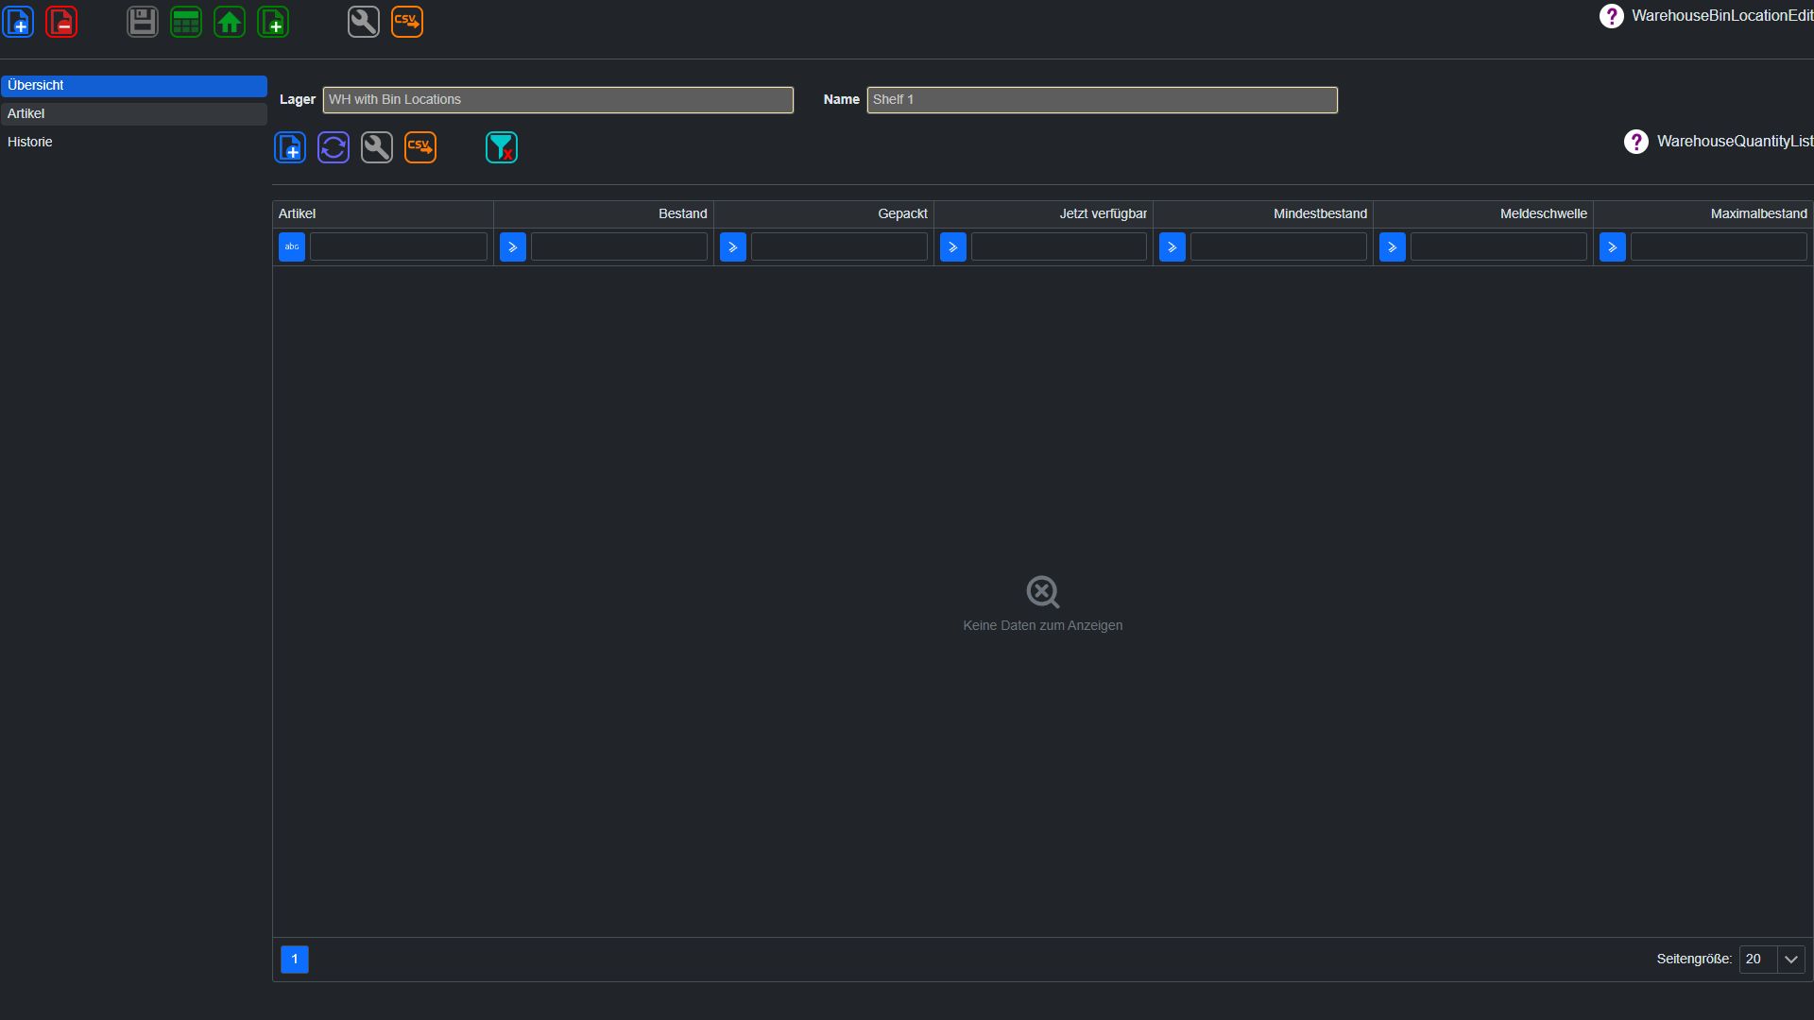Refresh the quantity list with reload icon

click(334, 147)
